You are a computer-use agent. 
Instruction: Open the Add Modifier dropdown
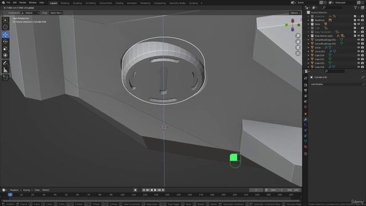coord(337,84)
